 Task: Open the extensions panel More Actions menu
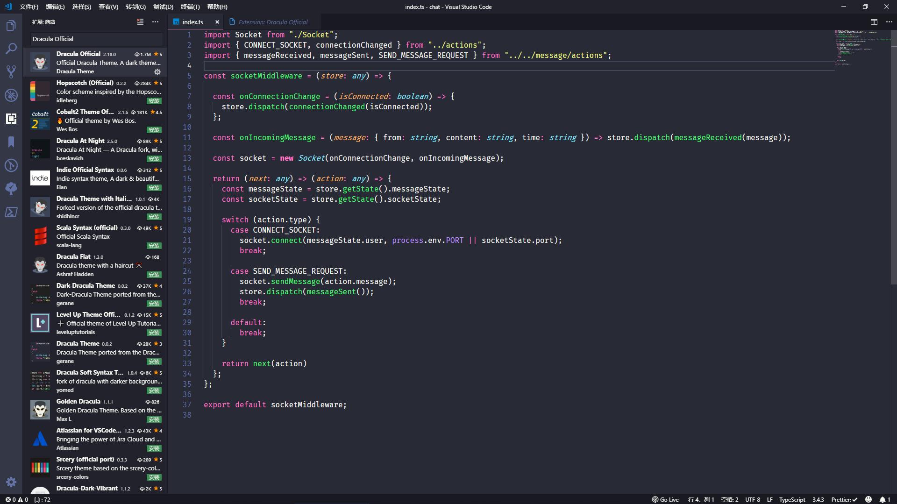pyautogui.click(x=155, y=22)
